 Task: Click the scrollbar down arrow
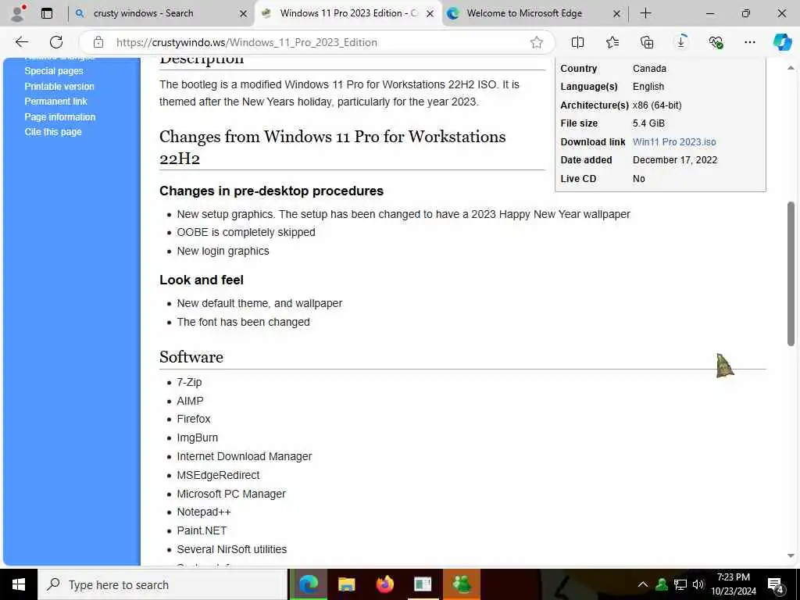tap(791, 556)
